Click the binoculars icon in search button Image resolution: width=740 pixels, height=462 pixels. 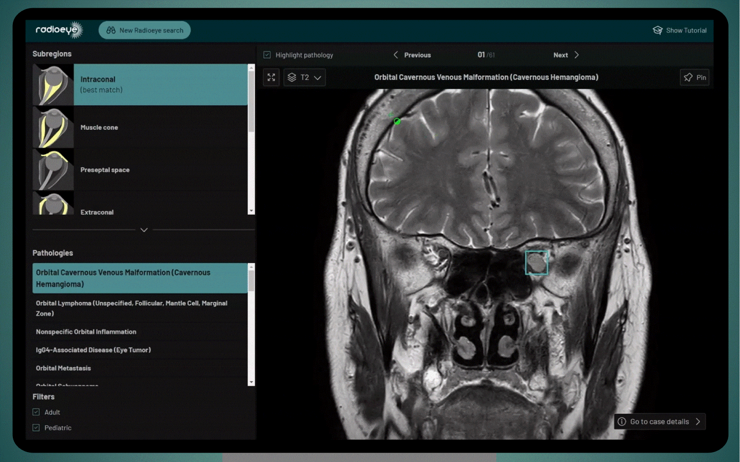click(111, 30)
